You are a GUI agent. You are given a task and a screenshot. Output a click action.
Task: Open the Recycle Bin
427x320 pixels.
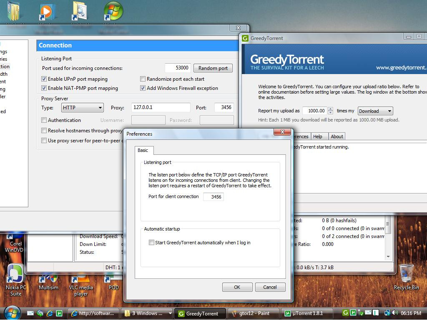tap(406, 277)
